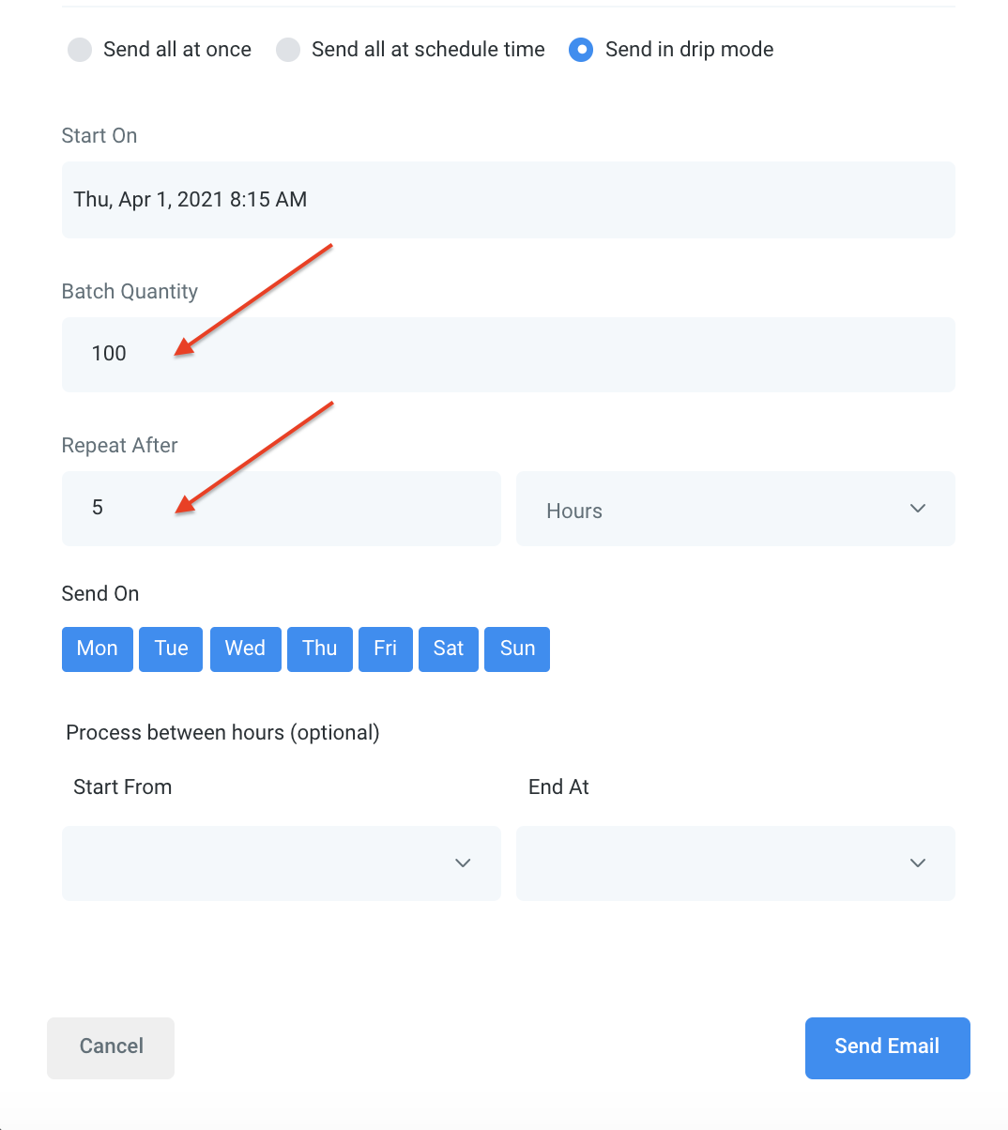Toggle Saturday in the Send On days

pos(448,649)
